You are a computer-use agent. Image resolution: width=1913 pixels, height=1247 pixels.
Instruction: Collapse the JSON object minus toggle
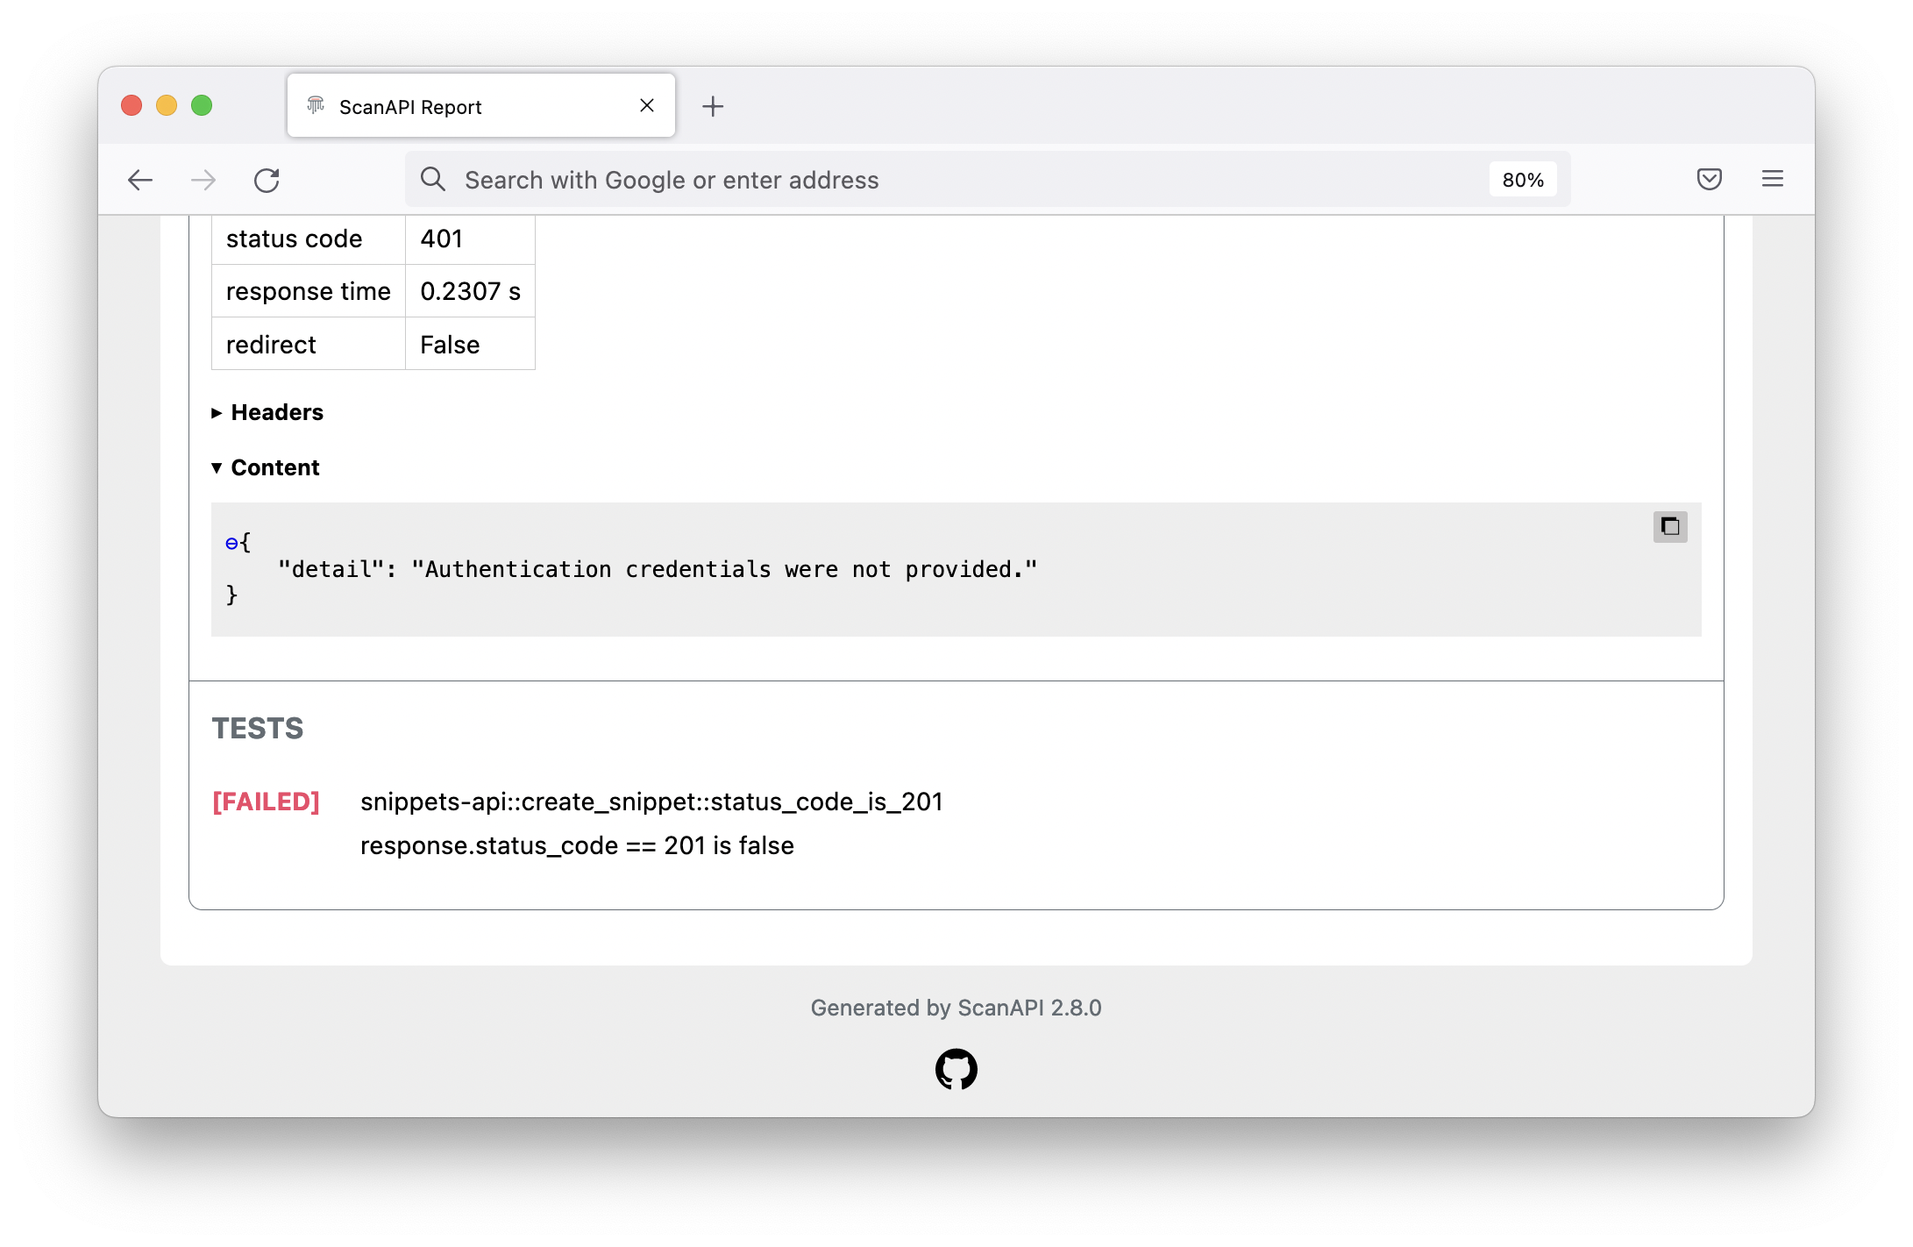coord(231,544)
